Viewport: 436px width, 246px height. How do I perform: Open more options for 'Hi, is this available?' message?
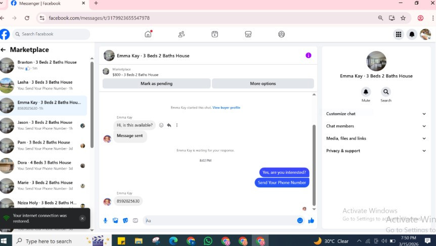click(177, 125)
